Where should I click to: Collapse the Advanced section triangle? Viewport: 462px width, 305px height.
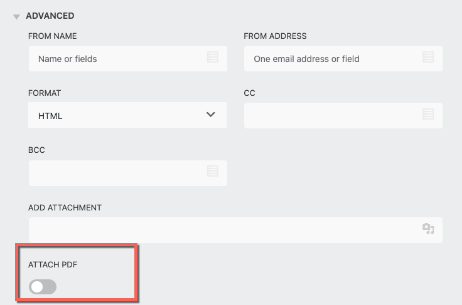click(x=17, y=17)
